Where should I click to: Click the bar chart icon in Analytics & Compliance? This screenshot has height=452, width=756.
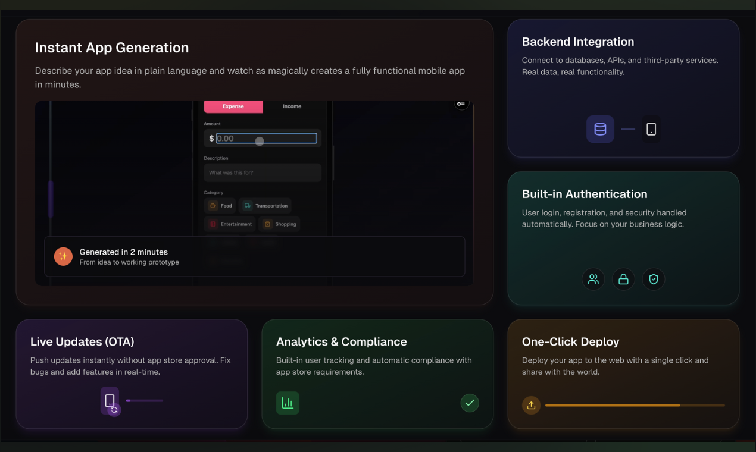288,403
